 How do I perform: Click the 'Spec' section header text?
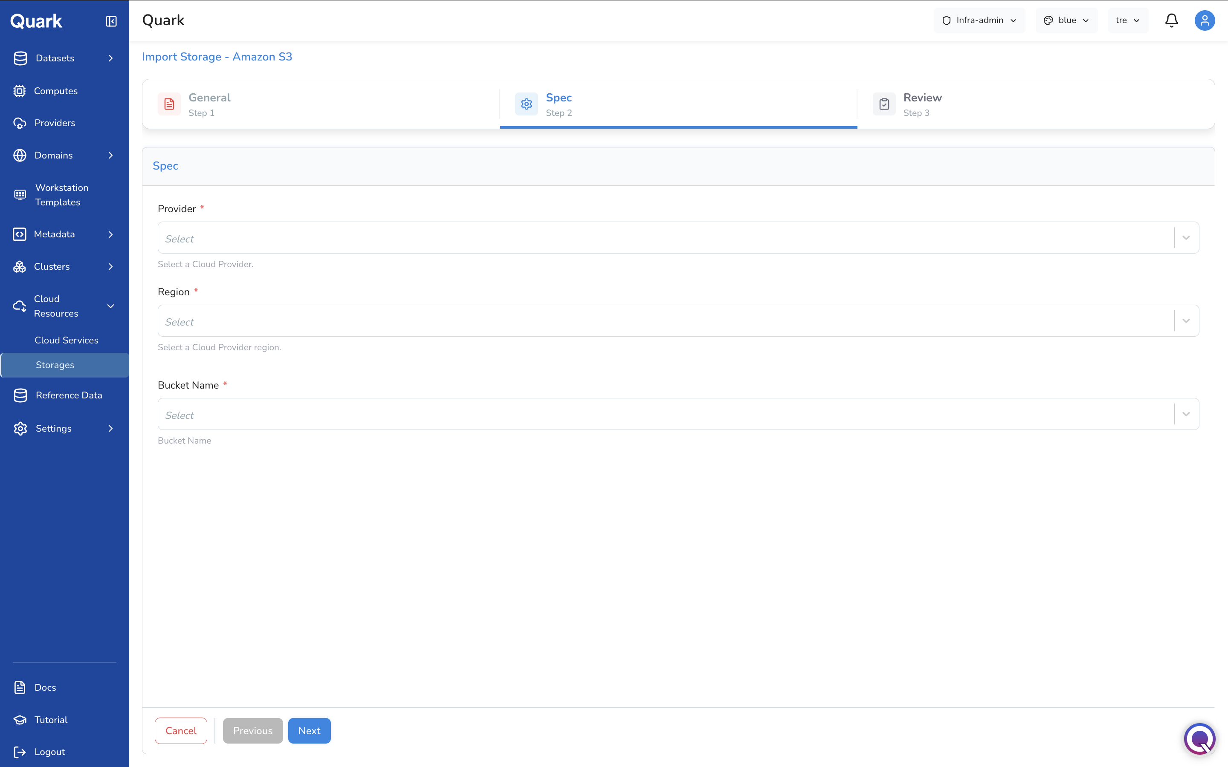point(165,166)
